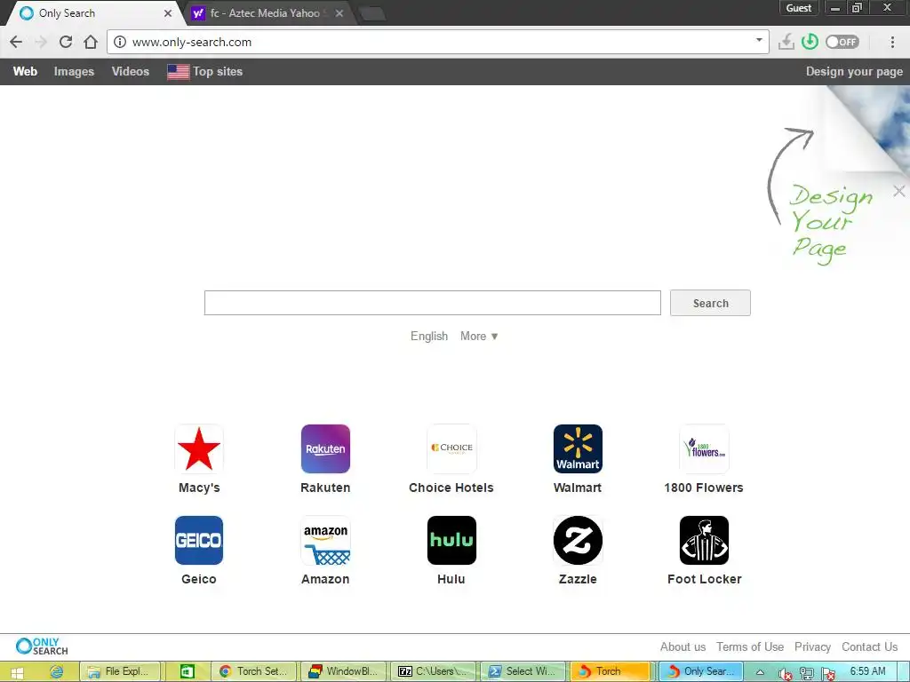Screen dimensions: 910x682
Task: Click the address bar URL field
Action: coord(438,42)
